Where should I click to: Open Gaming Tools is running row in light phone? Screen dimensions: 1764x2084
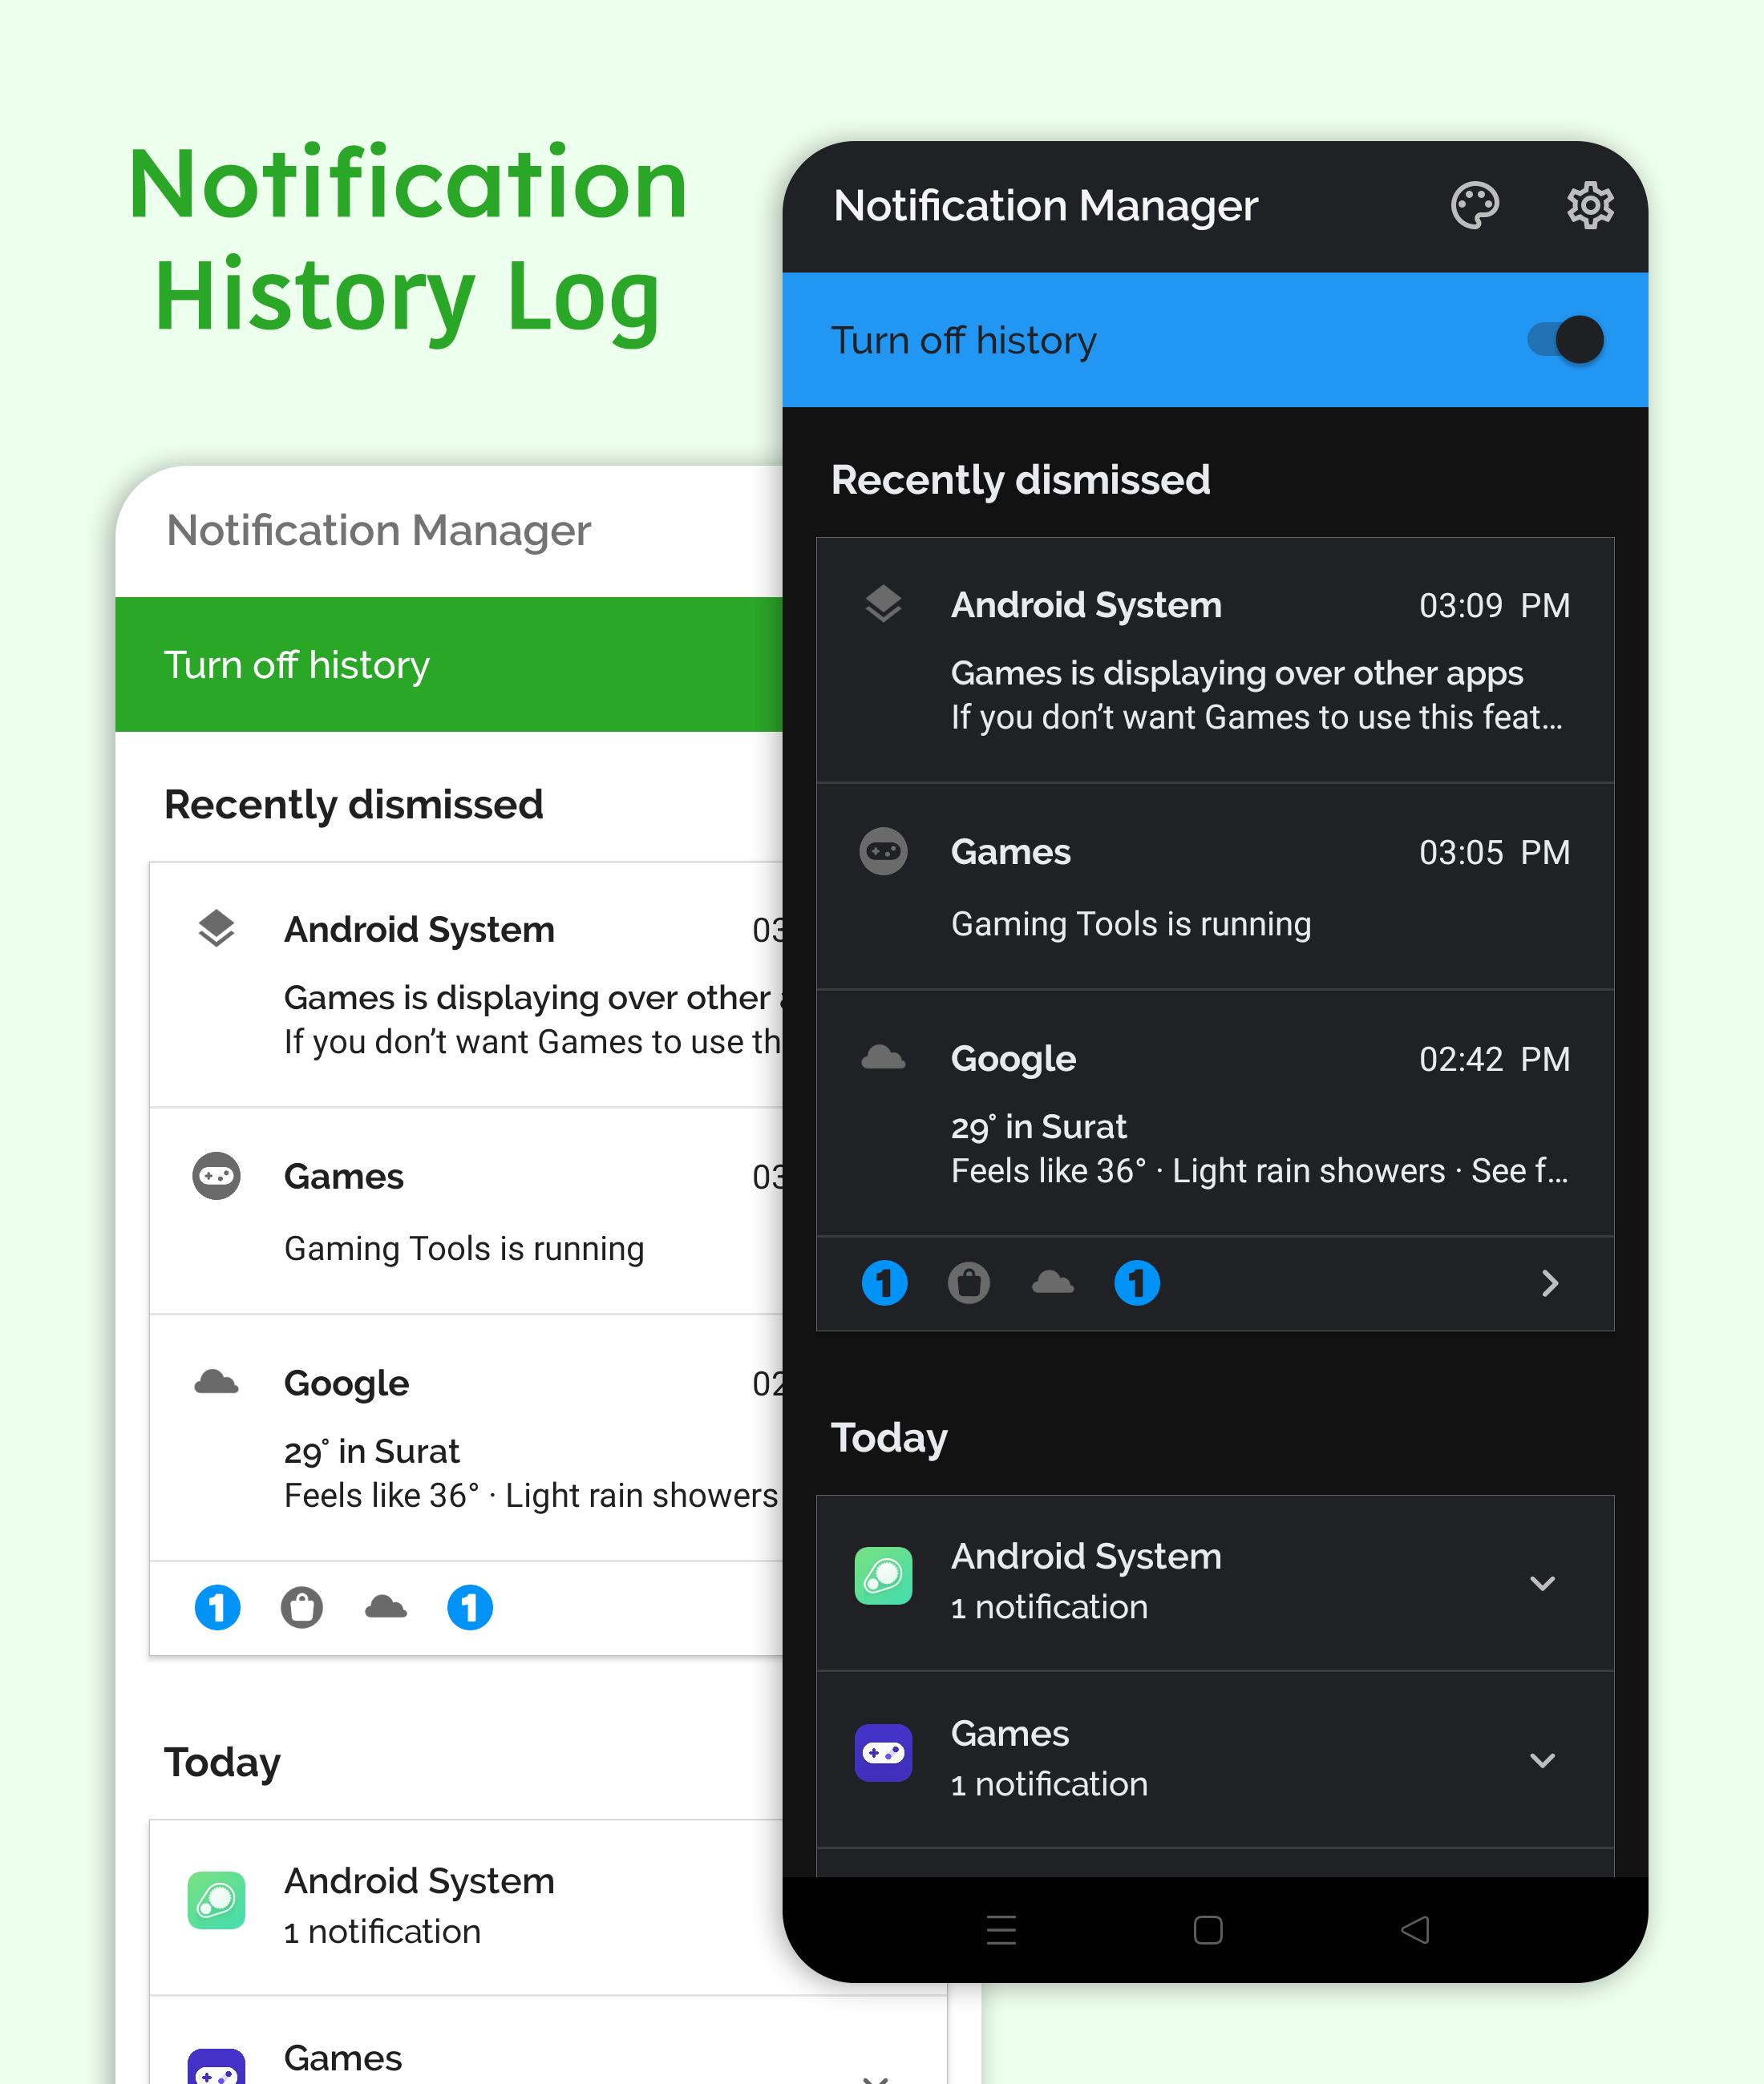coord(466,1211)
